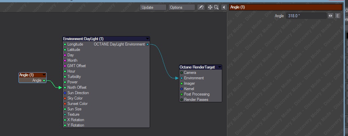Click the North Offset input connector
348x136 pixels.
click(65, 87)
